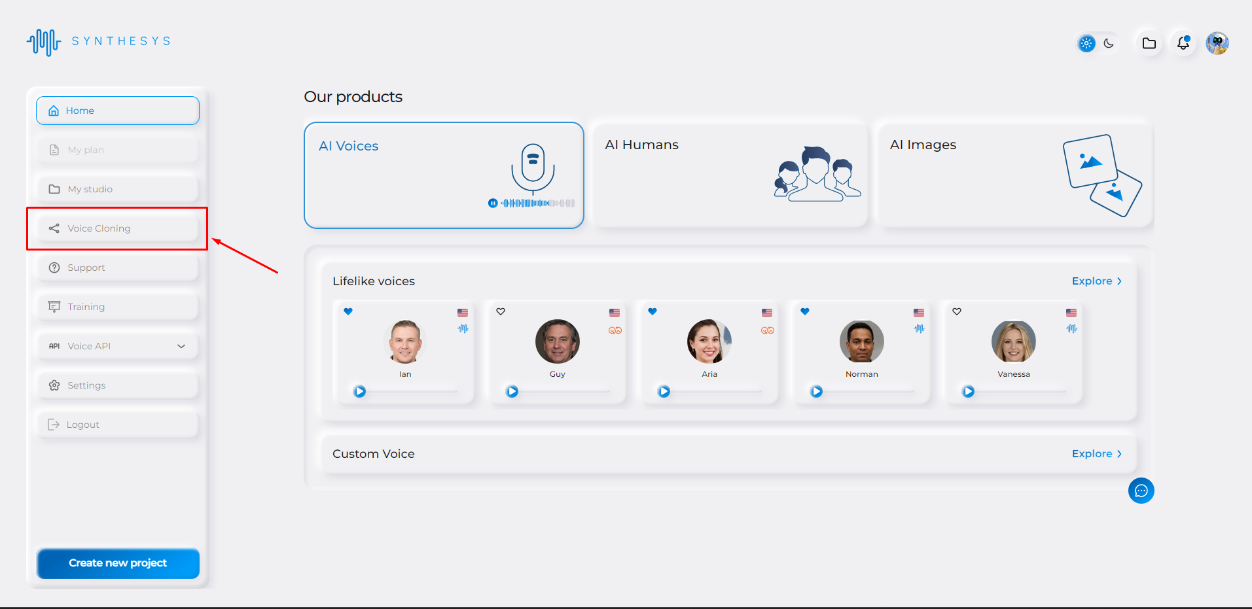This screenshot has width=1252, height=609.
Task: Play Ian's voice sample
Action: click(x=360, y=391)
